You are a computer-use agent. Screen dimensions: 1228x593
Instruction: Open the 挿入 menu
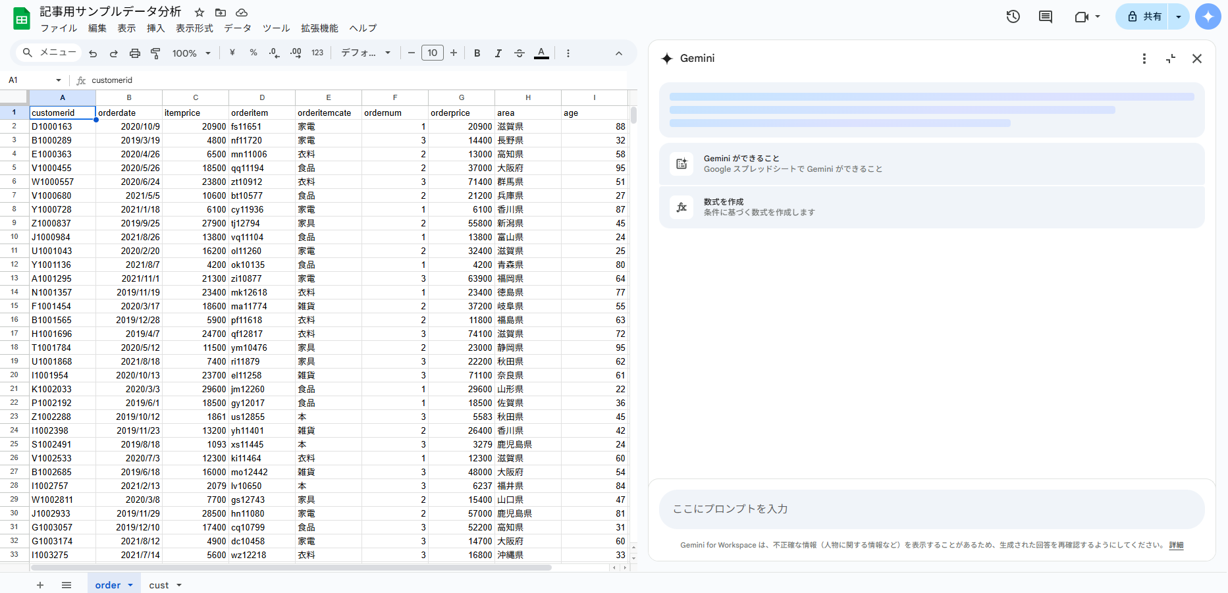click(156, 28)
